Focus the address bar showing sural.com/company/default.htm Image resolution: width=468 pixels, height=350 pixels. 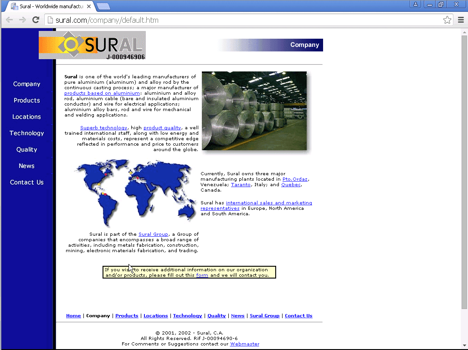click(x=248, y=20)
